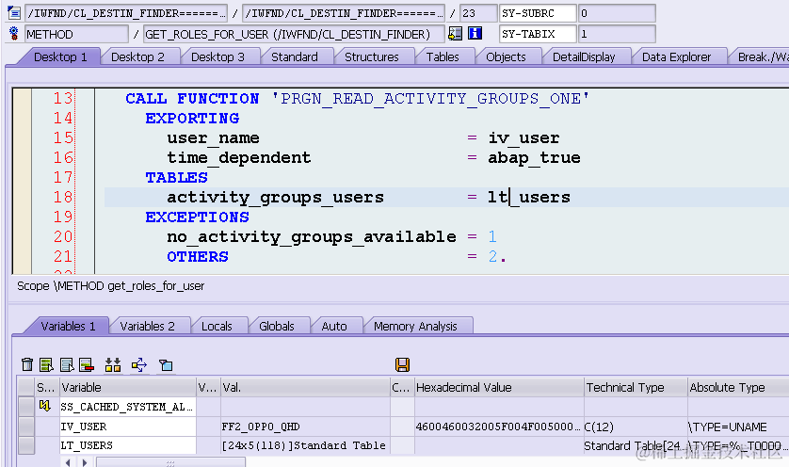Click iv_user in code line 15

tap(523, 137)
